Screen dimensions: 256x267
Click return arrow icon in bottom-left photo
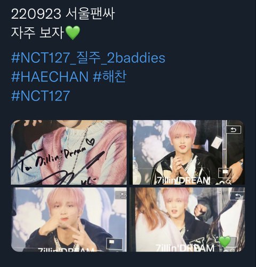[x=122, y=196]
